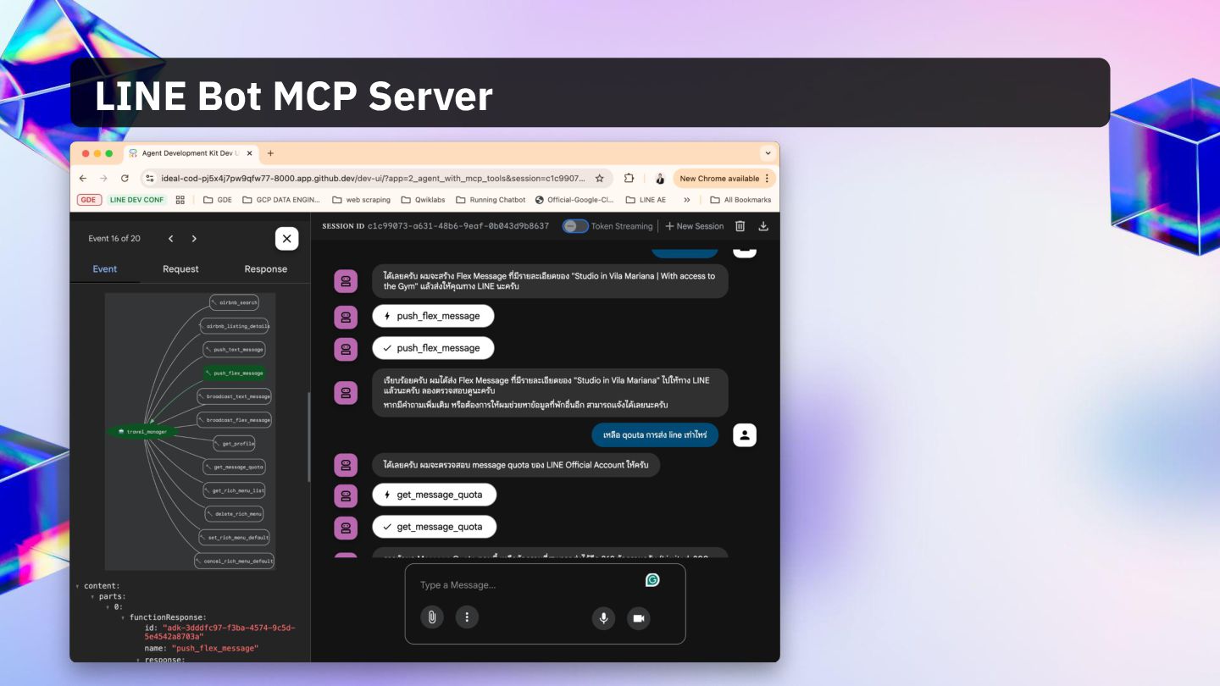Click the browser address bar URL
This screenshot has height=686, width=1220.
373,179
